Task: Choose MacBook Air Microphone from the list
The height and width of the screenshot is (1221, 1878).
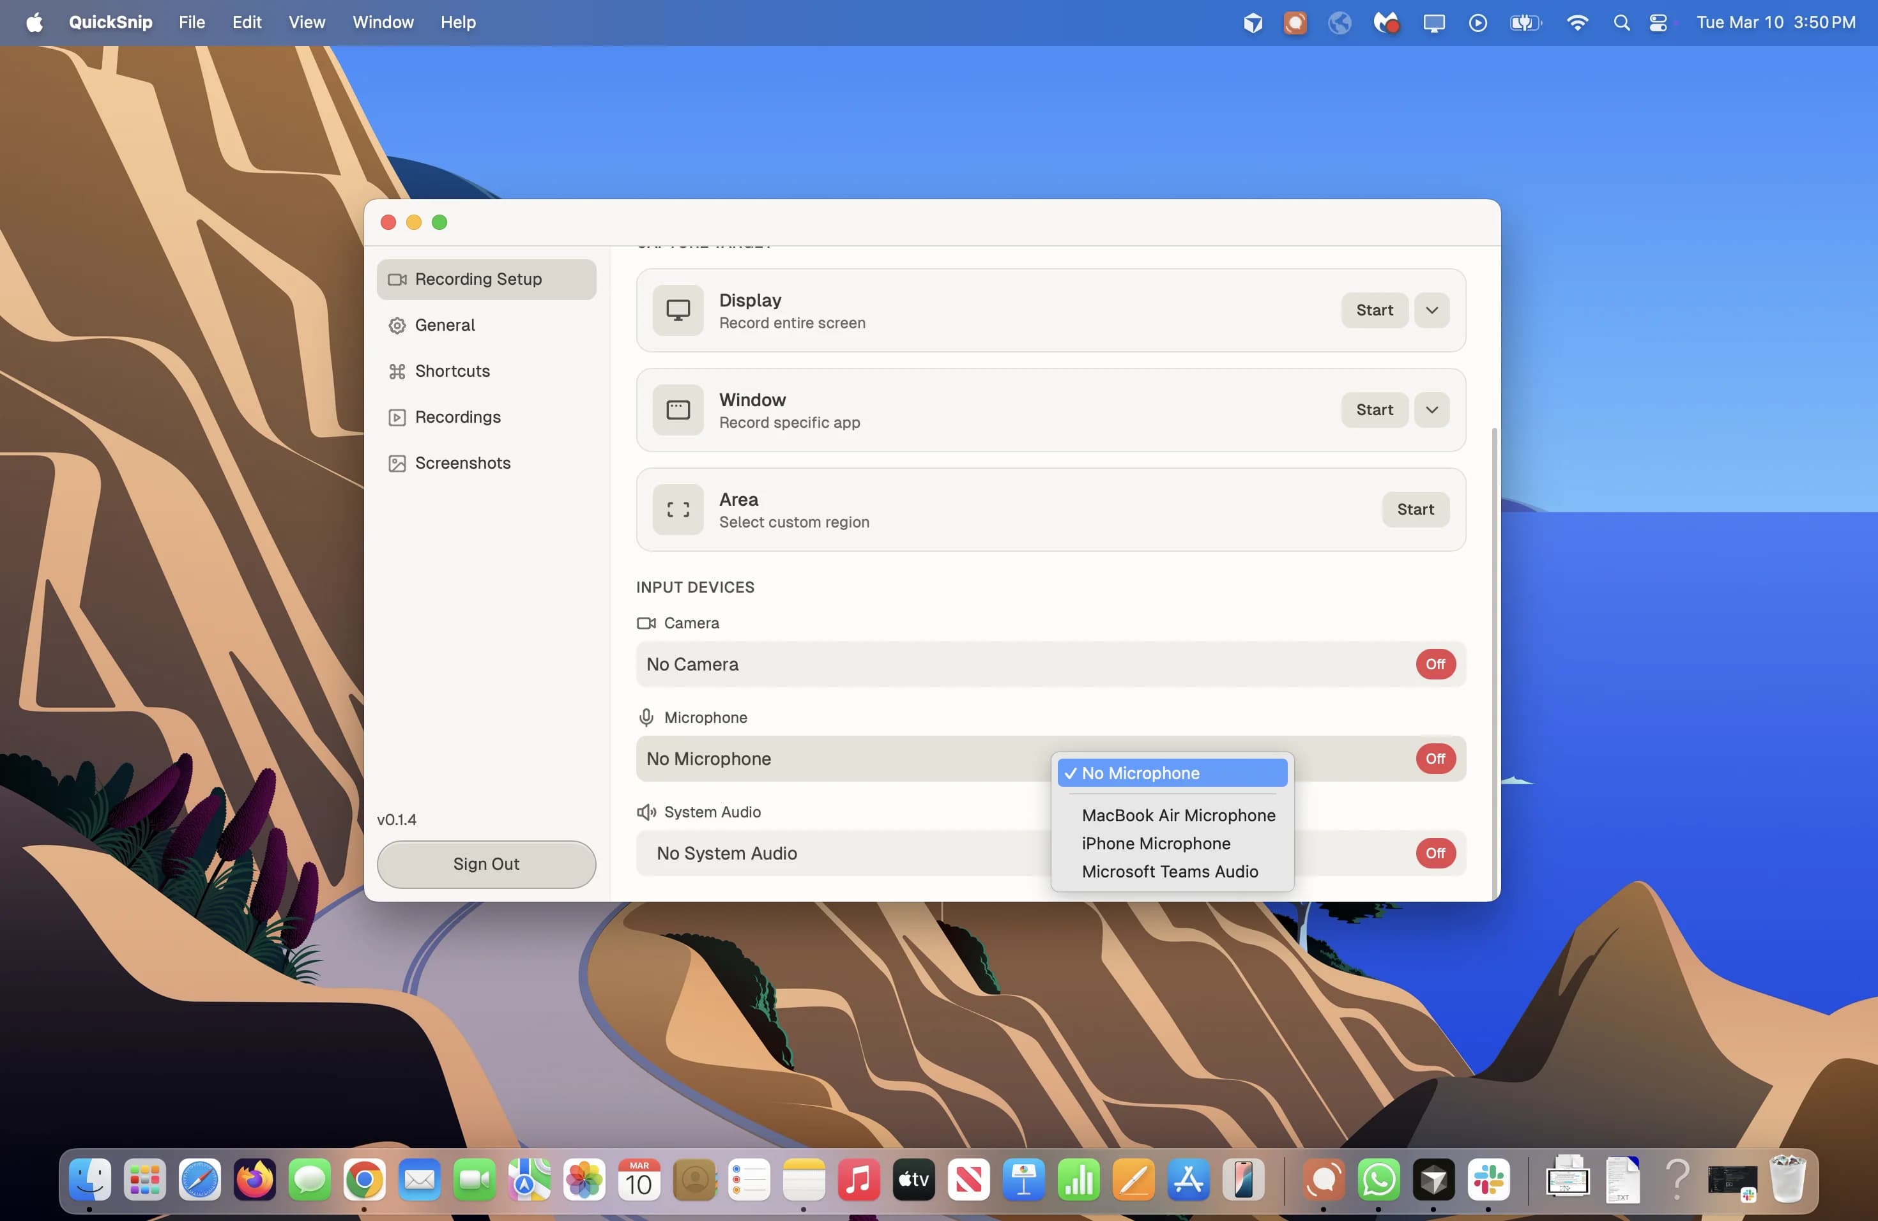Action: click(x=1178, y=815)
